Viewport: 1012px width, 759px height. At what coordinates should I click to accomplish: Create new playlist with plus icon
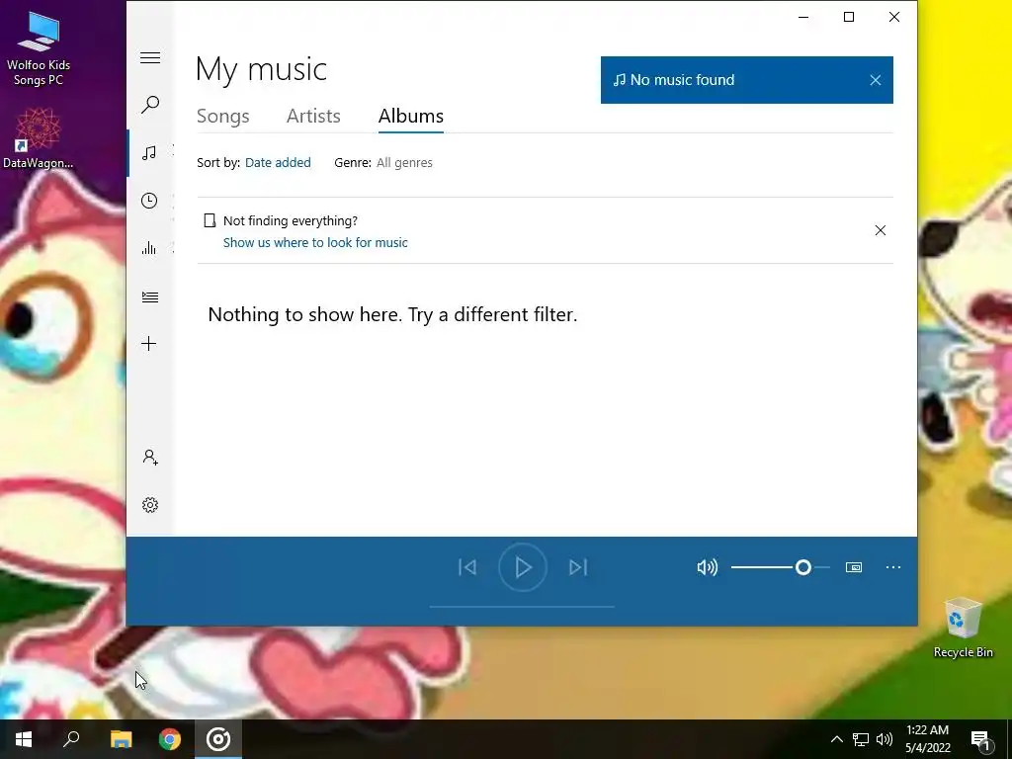pos(149,343)
